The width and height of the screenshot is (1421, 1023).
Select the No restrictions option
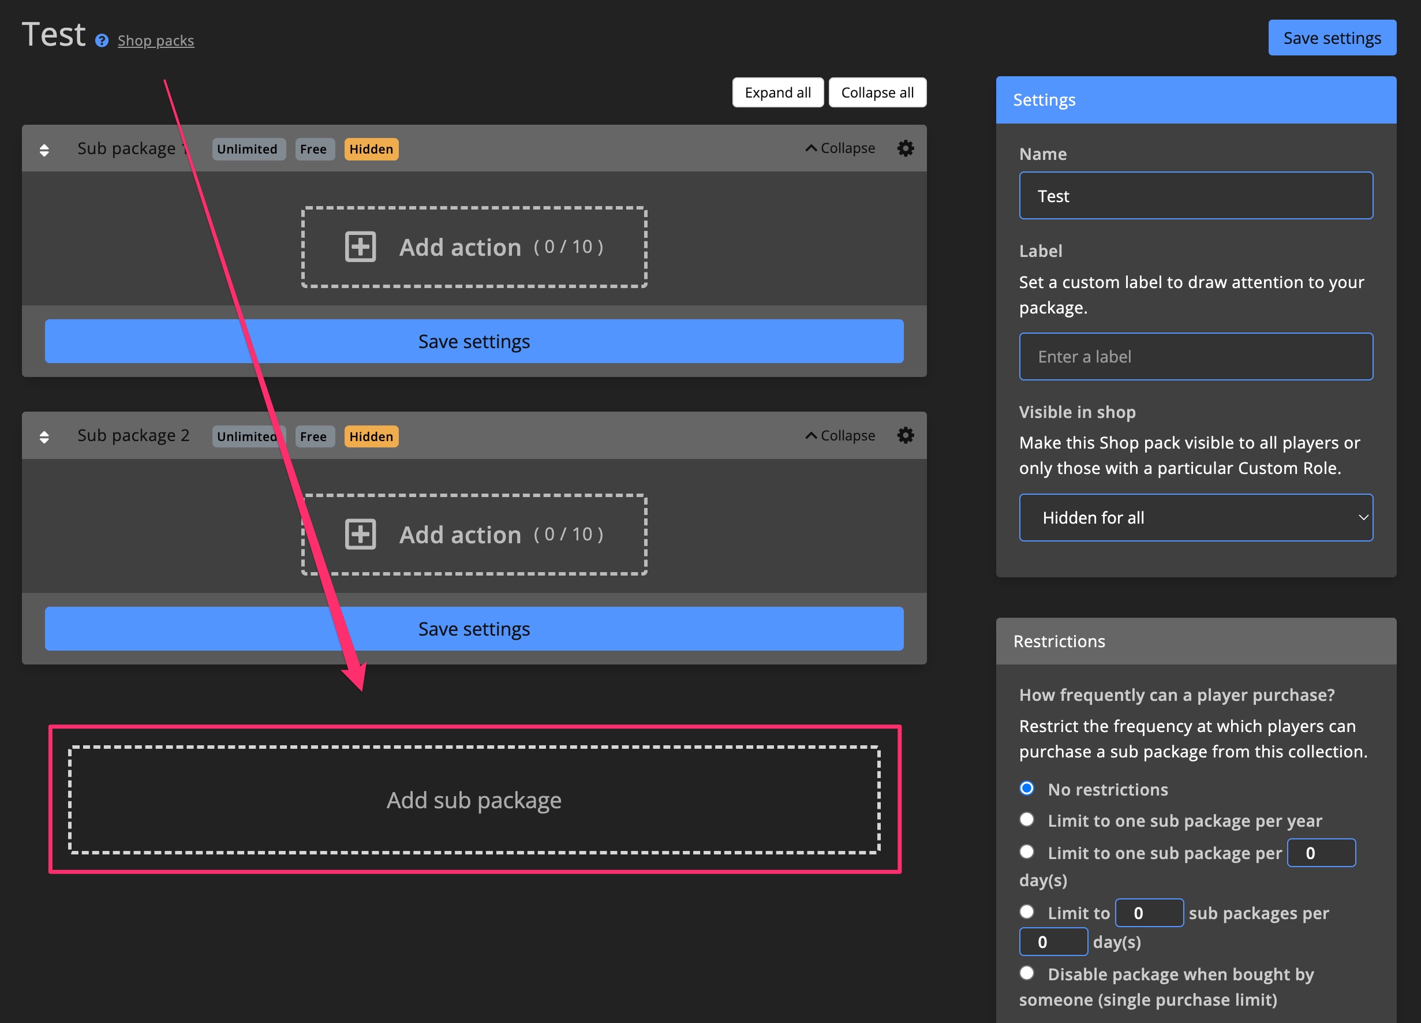[x=1026, y=789]
